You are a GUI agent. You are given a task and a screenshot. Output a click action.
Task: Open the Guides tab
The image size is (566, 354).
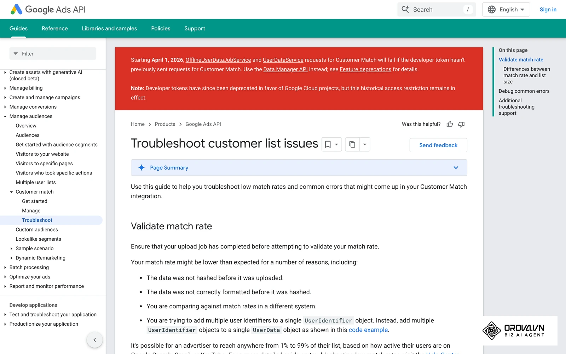tap(18, 28)
